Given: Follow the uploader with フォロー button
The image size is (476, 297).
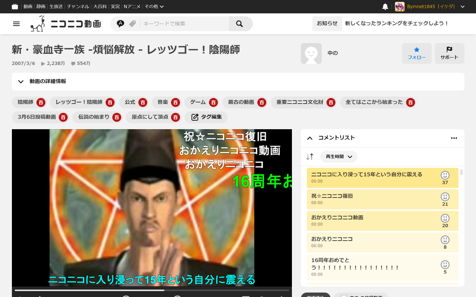Looking at the screenshot, I should tap(416, 53).
